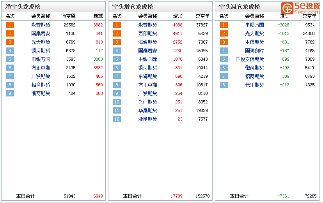Open 国泰君安 in 空头增仓龙虎榜
This screenshot has width=323, height=203.
pyautogui.click(x=147, y=51)
